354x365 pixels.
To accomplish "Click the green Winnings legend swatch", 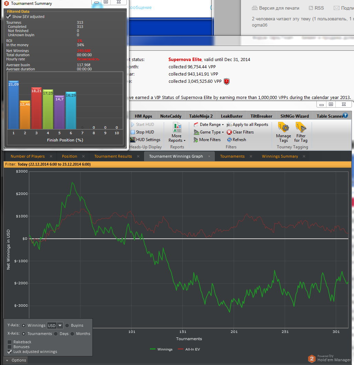I will [153, 349].
